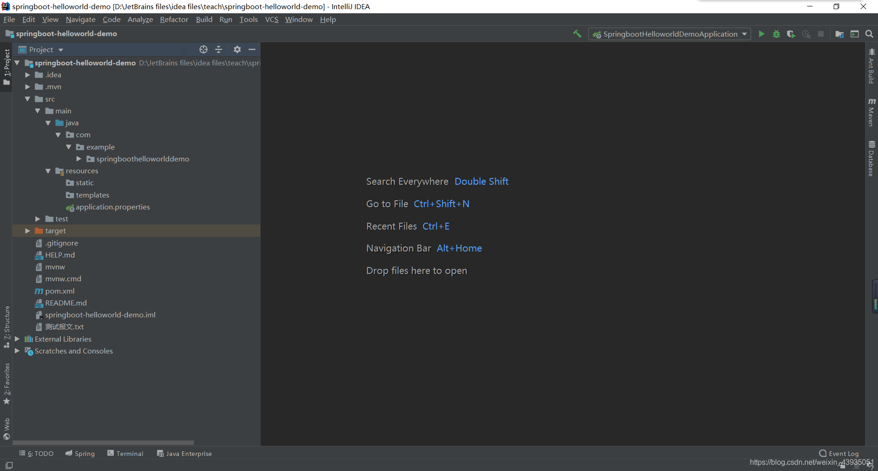Open the Java Enterprise tool window
The image size is (878, 471).
coord(184,454)
